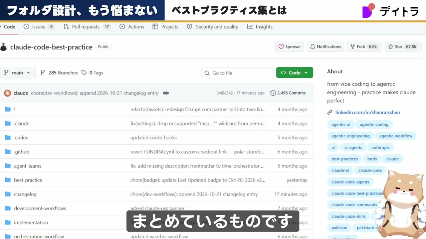Open the Issues tab
This screenshot has width=426, height=239.
coord(39,27)
